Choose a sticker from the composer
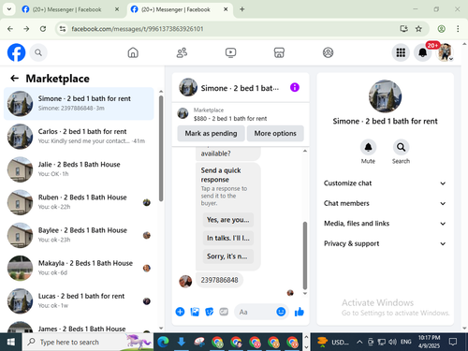The width and height of the screenshot is (468, 351). [209, 312]
